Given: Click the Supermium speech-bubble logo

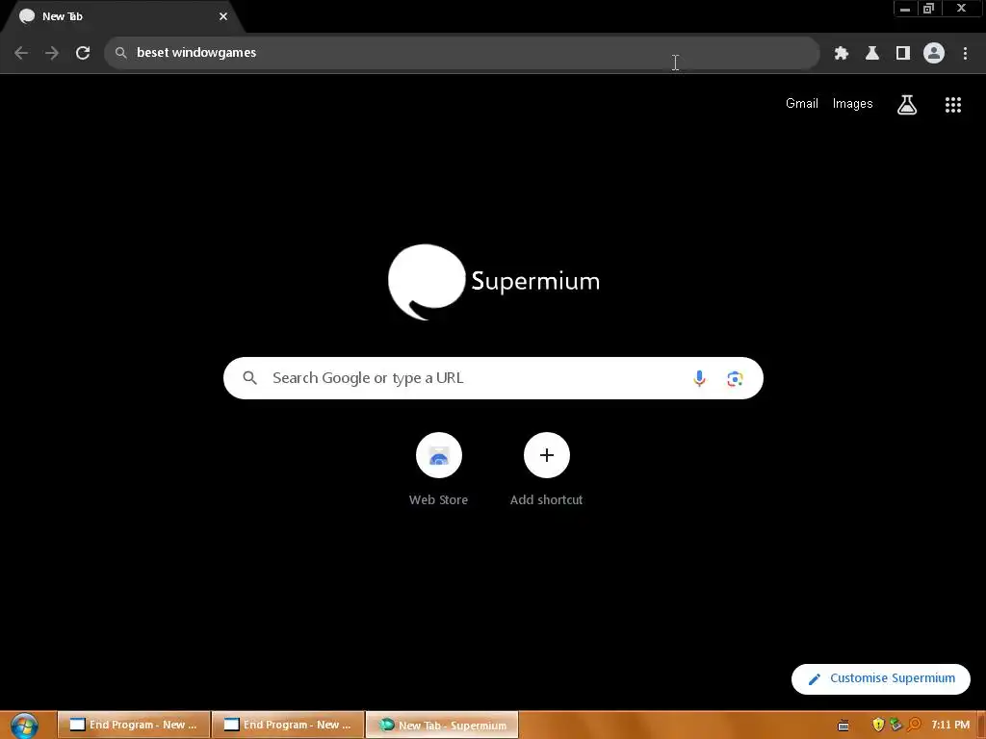Looking at the screenshot, I should [x=427, y=282].
